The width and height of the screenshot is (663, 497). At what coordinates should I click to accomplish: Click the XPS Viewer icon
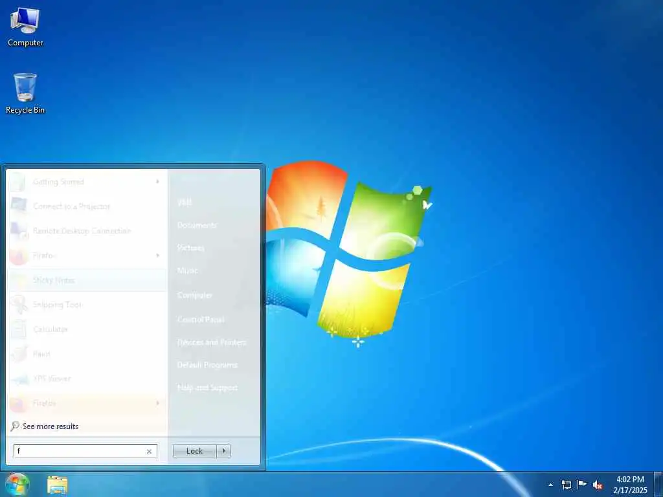[19, 379]
